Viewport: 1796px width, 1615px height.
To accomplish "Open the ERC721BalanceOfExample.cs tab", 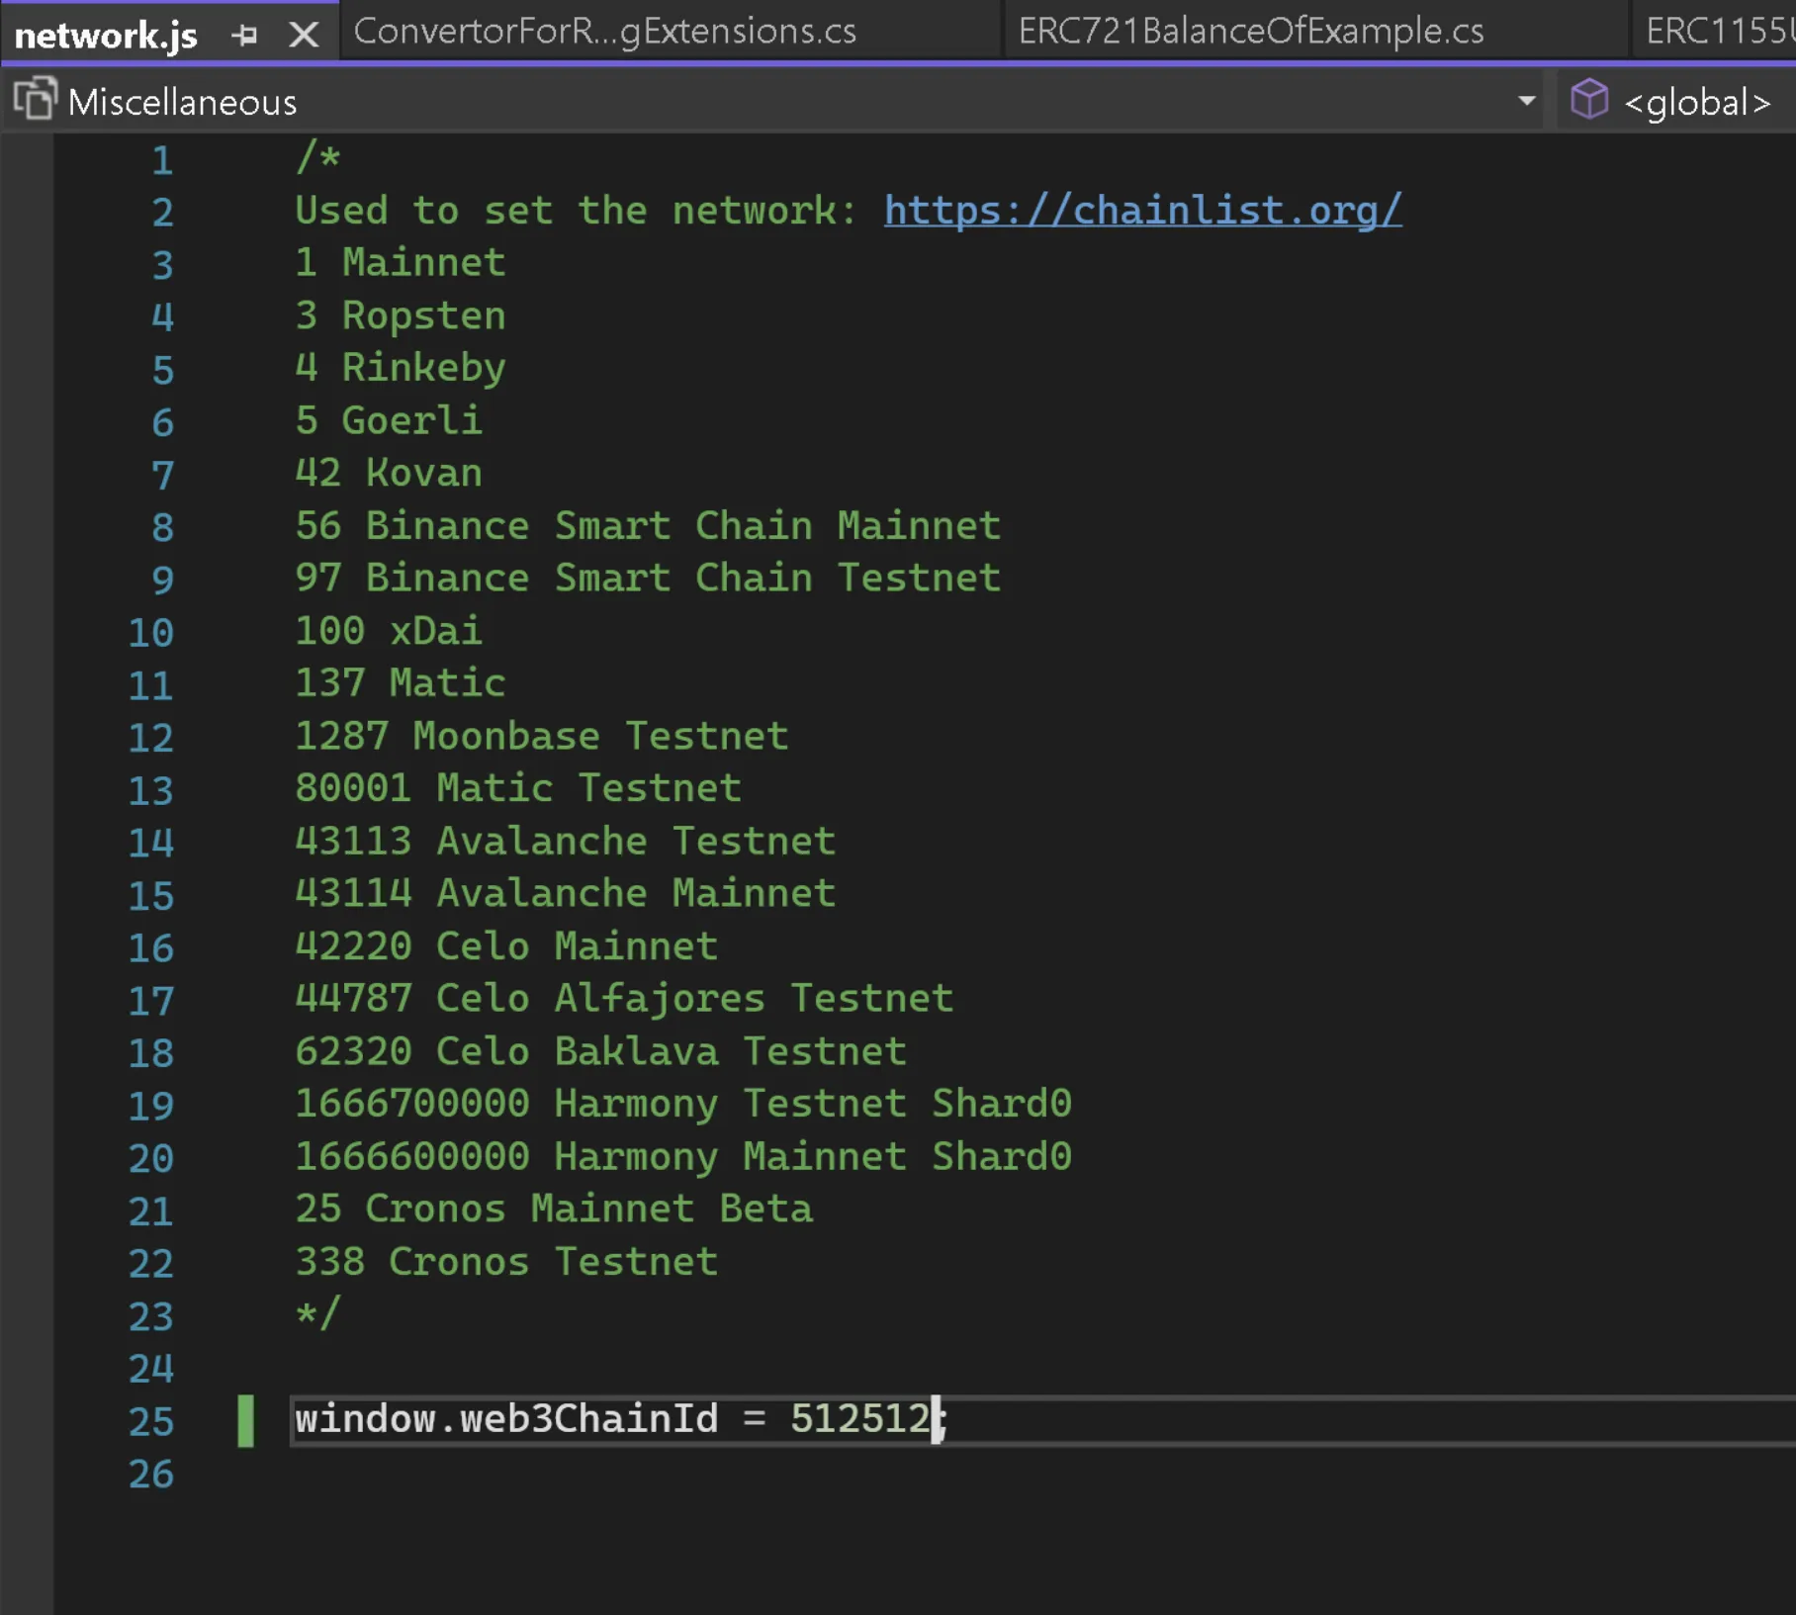I will (x=1251, y=31).
